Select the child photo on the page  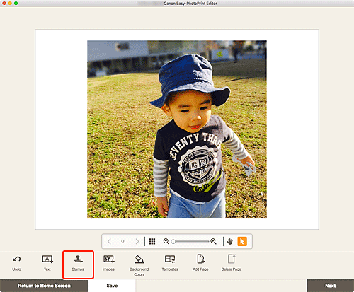pyautogui.click(x=177, y=129)
